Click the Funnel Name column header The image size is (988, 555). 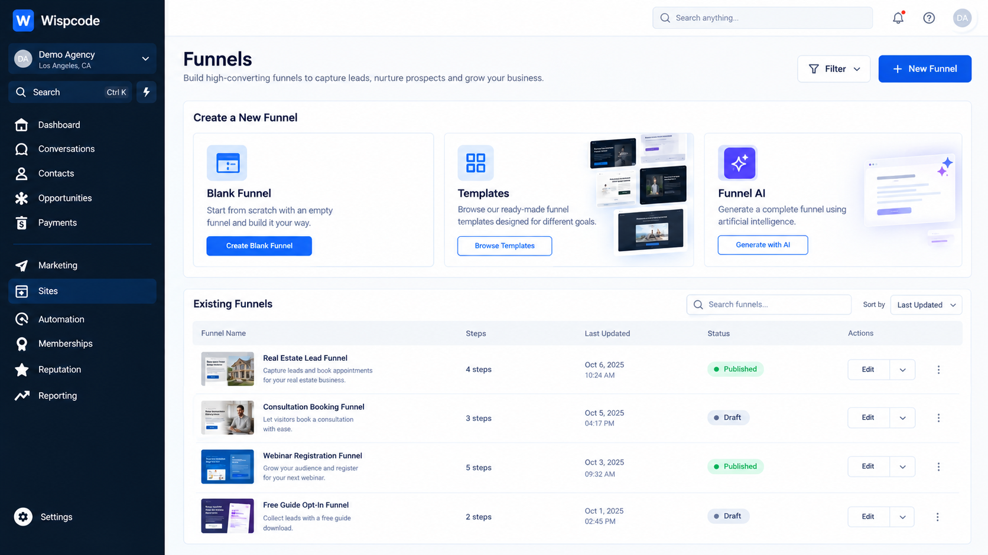point(223,334)
